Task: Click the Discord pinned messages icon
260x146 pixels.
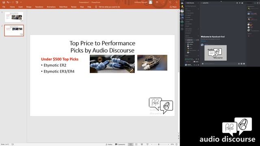Action: point(240,3)
